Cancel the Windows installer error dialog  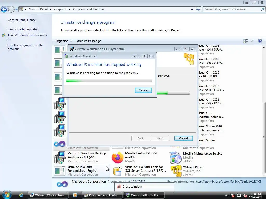click(143, 90)
